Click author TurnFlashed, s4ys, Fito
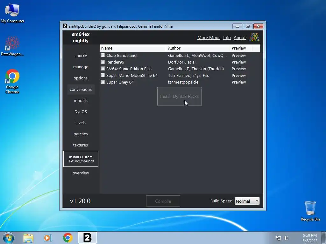The image size is (326, 244). click(x=188, y=75)
